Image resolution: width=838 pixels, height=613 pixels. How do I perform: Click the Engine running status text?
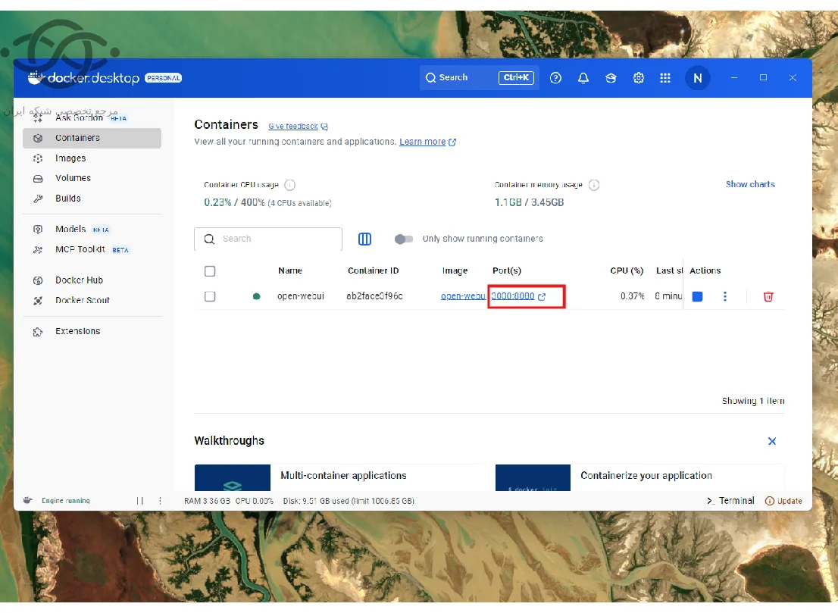point(66,501)
